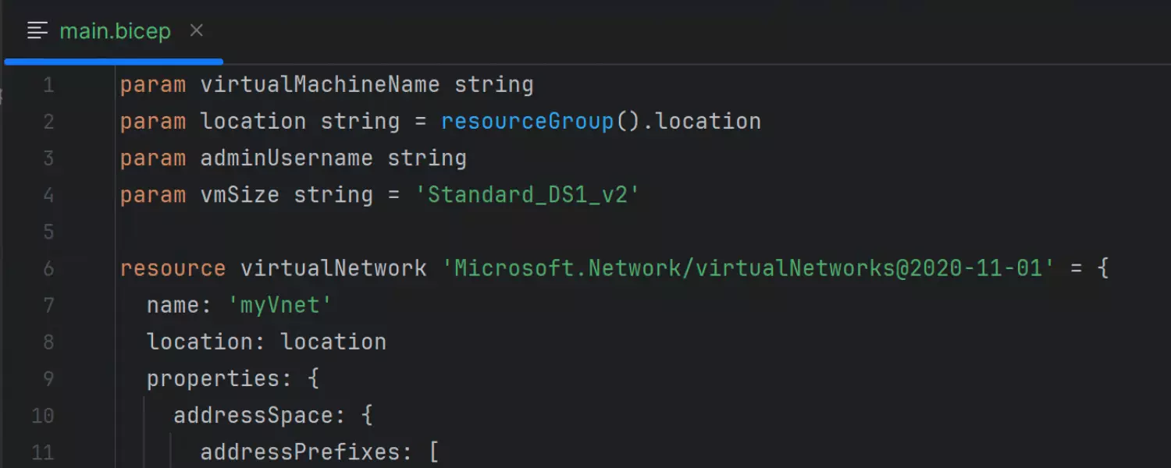Click the resource keyword on line 6
The width and height of the screenshot is (1171, 468).
[173, 269]
